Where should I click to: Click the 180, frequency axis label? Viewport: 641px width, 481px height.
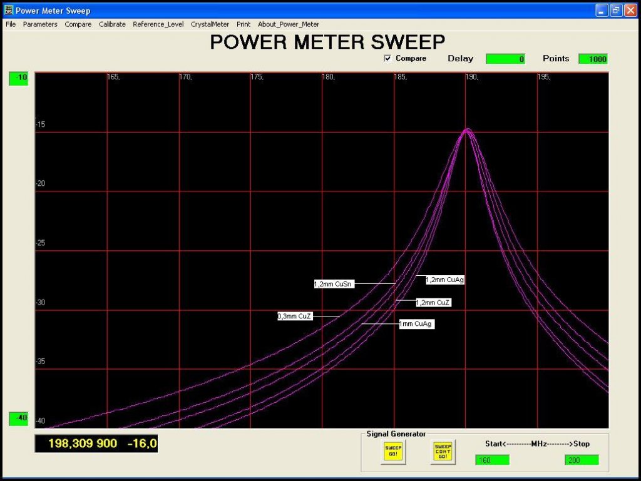[x=328, y=77]
